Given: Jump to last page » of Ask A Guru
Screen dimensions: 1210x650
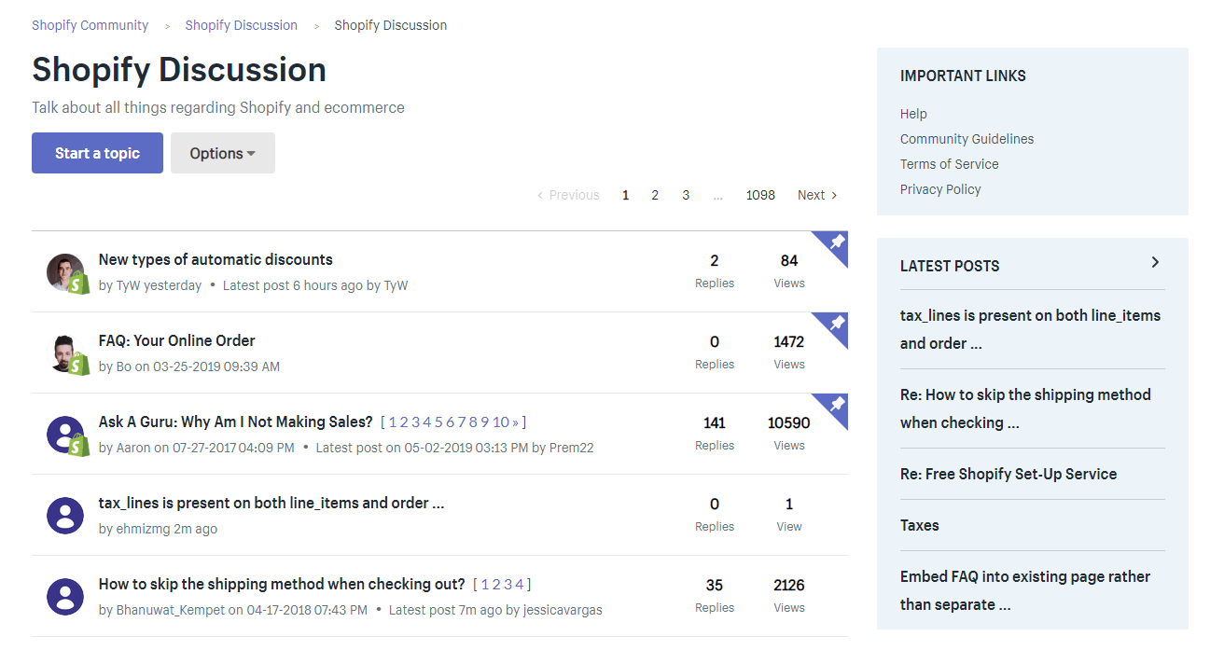Looking at the screenshot, I should click(x=516, y=422).
